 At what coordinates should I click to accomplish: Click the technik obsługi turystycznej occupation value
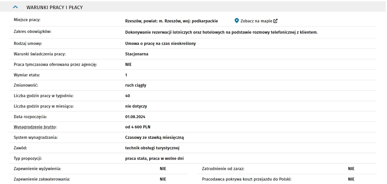[152, 148]
